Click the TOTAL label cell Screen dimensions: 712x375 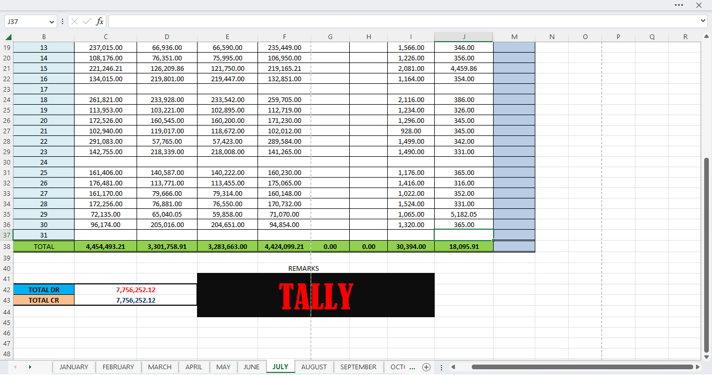pos(44,246)
